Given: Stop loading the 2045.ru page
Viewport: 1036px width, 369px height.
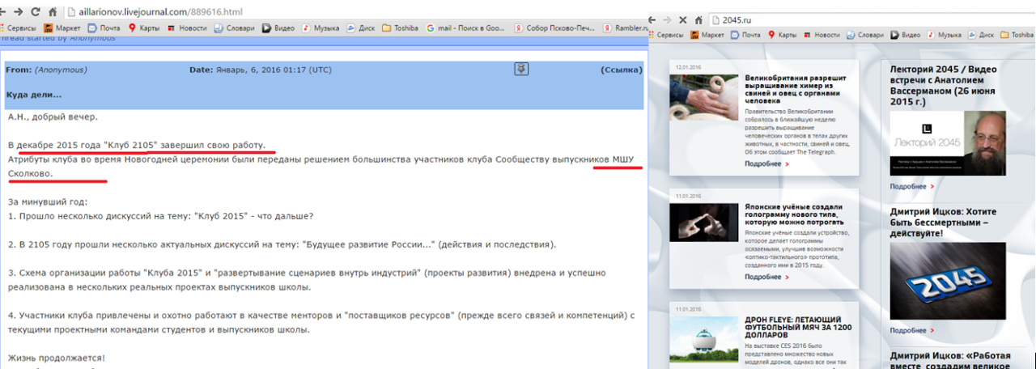Looking at the screenshot, I should pyautogui.click(x=682, y=19).
